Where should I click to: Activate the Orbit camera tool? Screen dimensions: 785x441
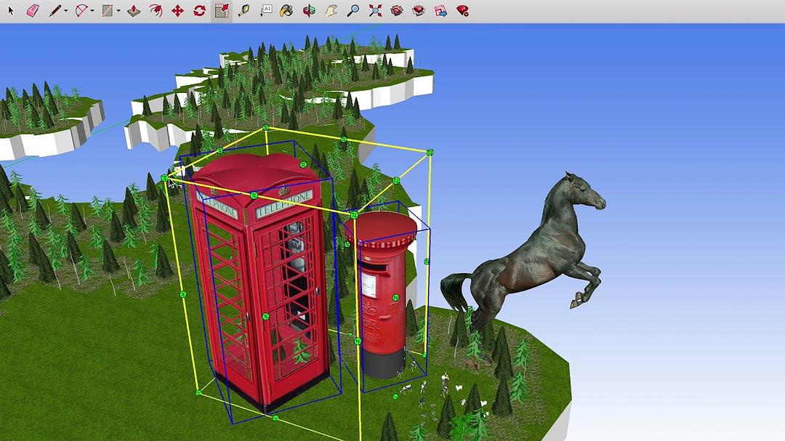click(x=309, y=11)
